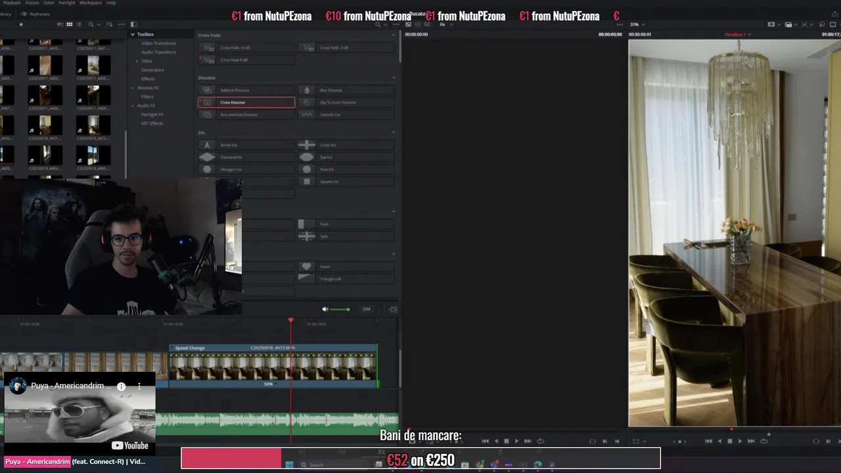Viewport: 841px width, 473px height.
Task: Select the Speed Change clip on timeline
Action: pyautogui.click(x=273, y=366)
